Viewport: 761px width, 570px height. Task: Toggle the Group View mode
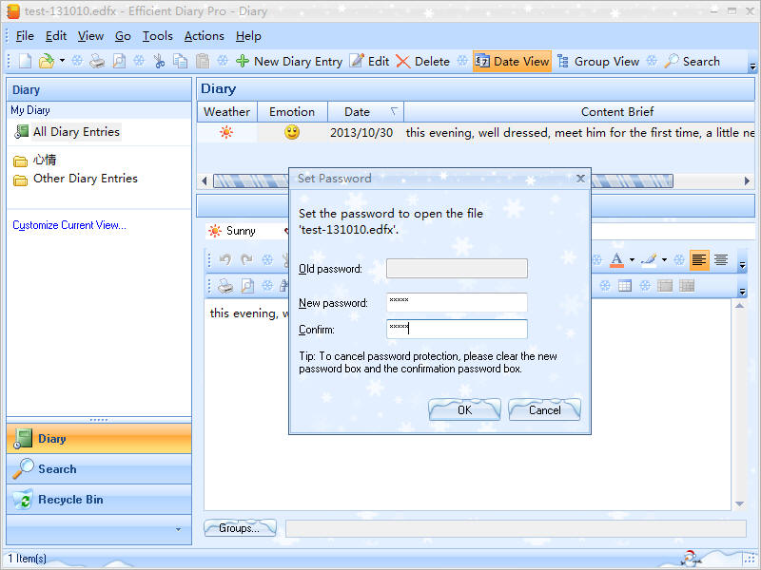597,61
